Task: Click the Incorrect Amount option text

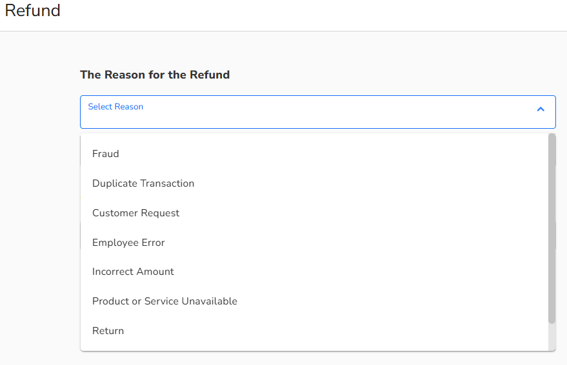Action: pyautogui.click(x=133, y=272)
